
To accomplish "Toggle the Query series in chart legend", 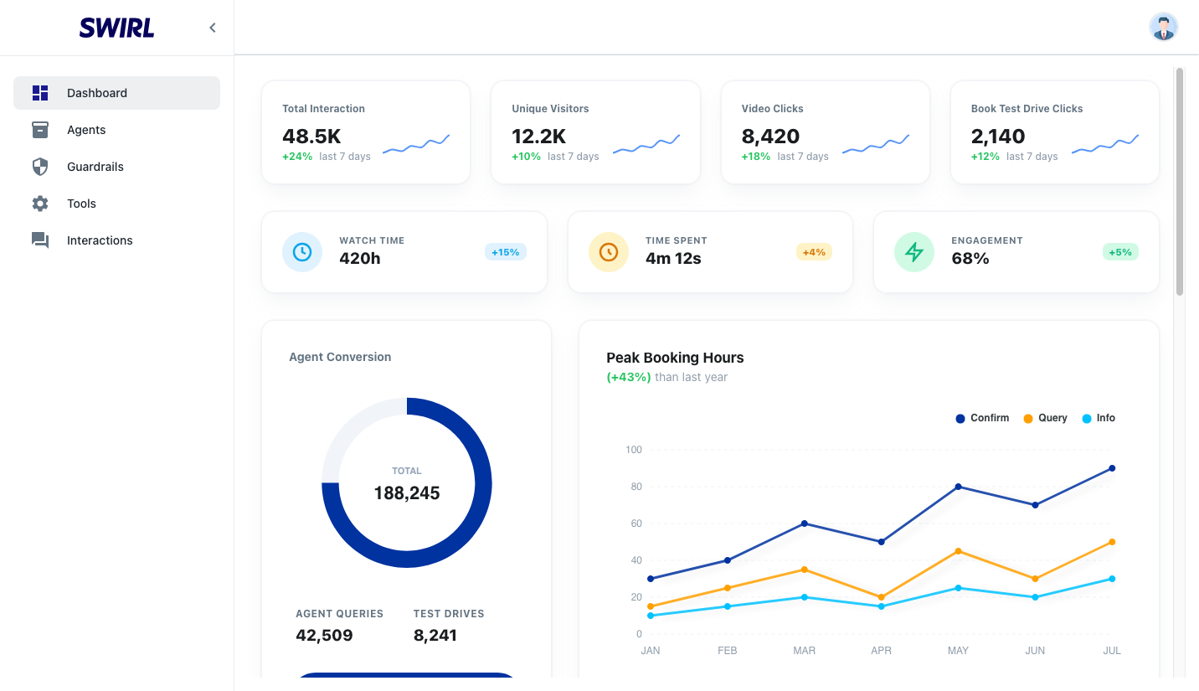I will click(x=1045, y=418).
